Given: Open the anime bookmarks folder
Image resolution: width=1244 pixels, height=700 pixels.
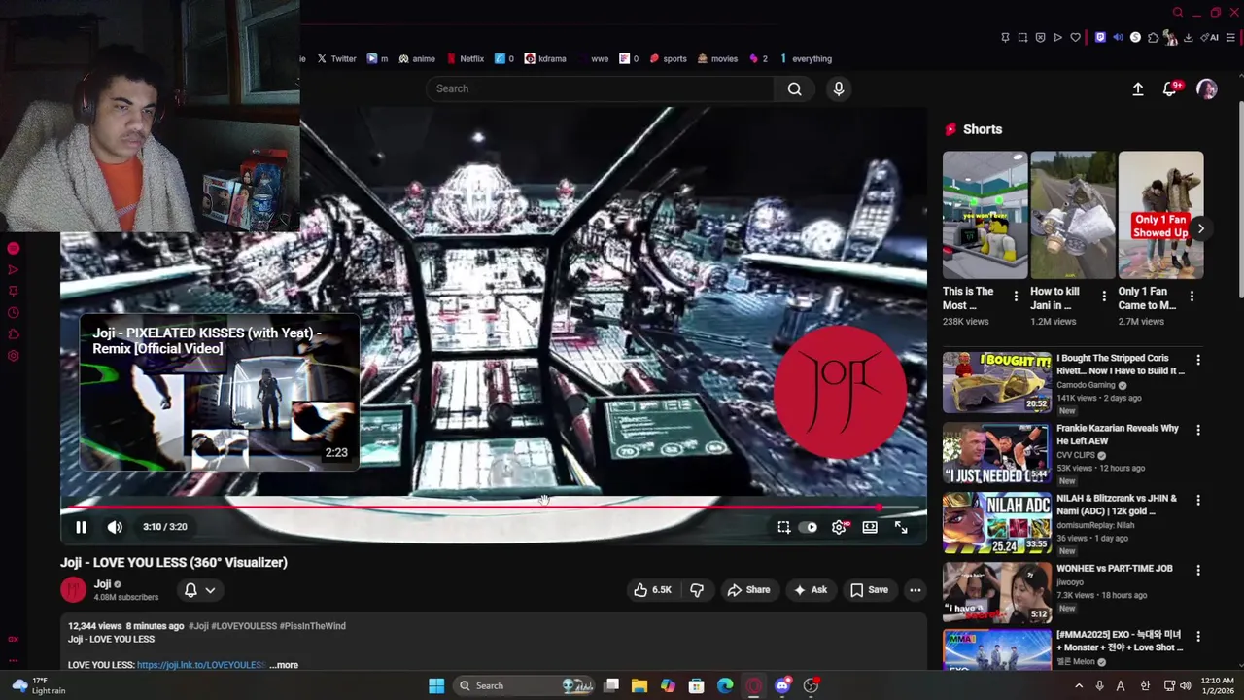Looking at the screenshot, I should pyautogui.click(x=416, y=58).
